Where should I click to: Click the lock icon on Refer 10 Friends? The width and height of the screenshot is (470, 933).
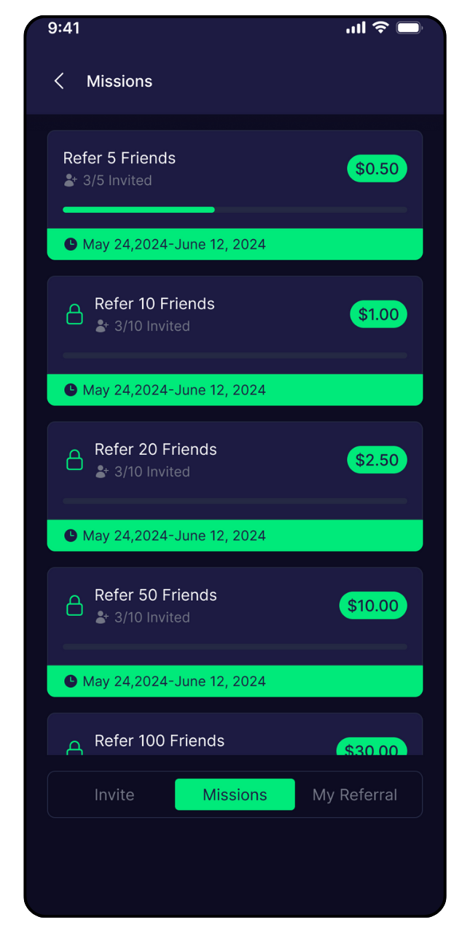pos(74,314)
